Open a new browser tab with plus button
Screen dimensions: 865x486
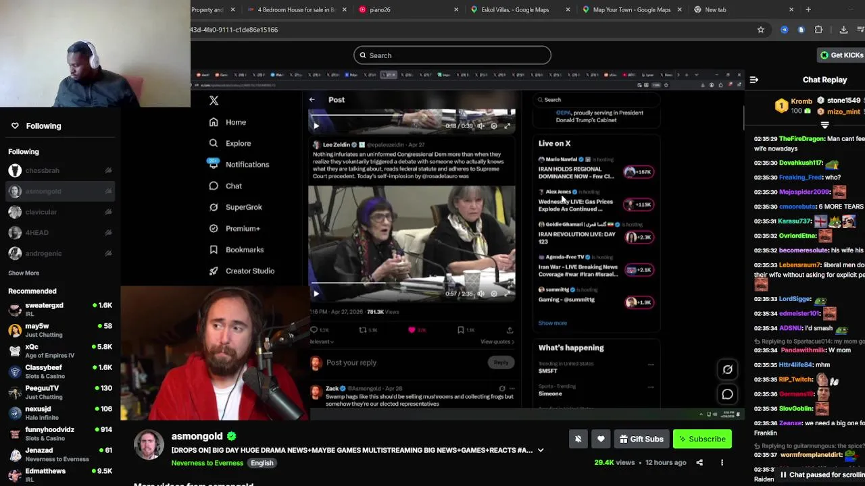click(x=808, y=9)
